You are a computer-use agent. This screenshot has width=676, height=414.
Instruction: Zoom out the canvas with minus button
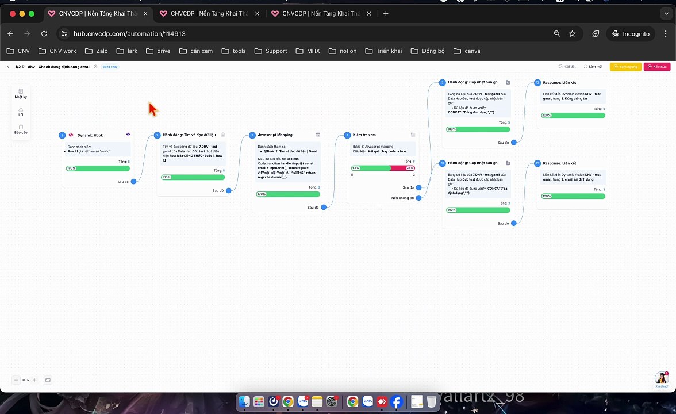pos(16,380)
